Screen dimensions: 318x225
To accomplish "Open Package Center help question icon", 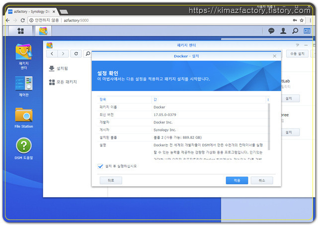I will click(x=297, y=45).
